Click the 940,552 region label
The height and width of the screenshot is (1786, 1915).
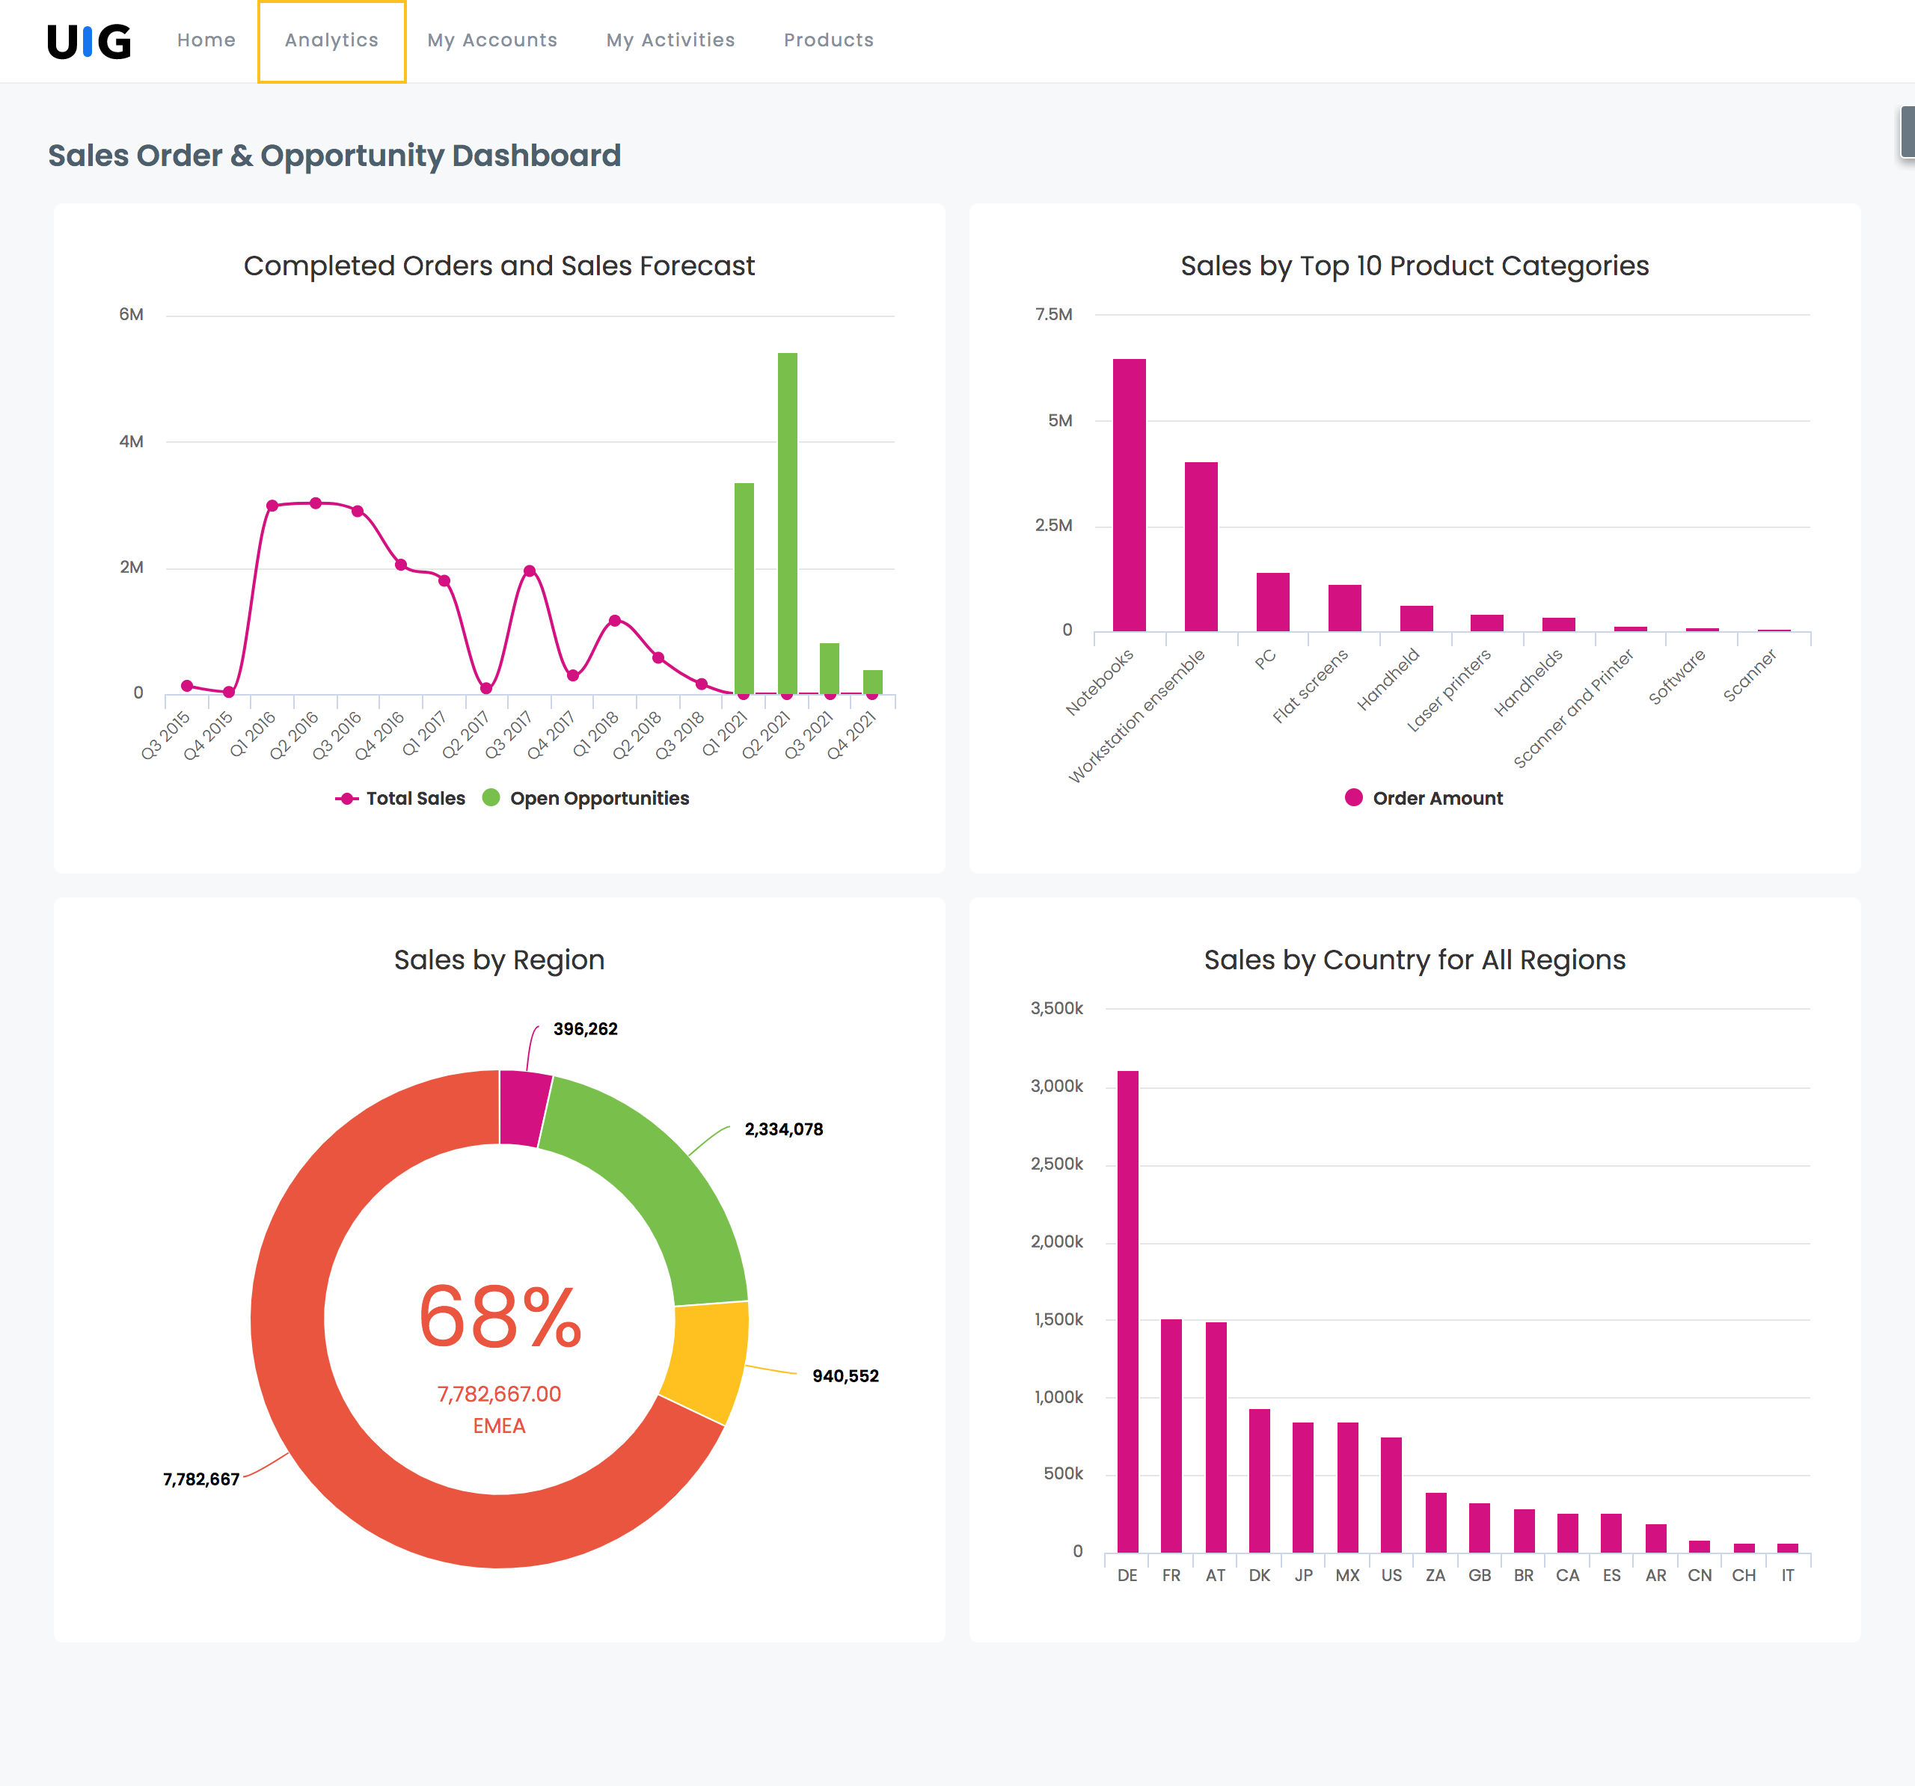coord(846,1375)
